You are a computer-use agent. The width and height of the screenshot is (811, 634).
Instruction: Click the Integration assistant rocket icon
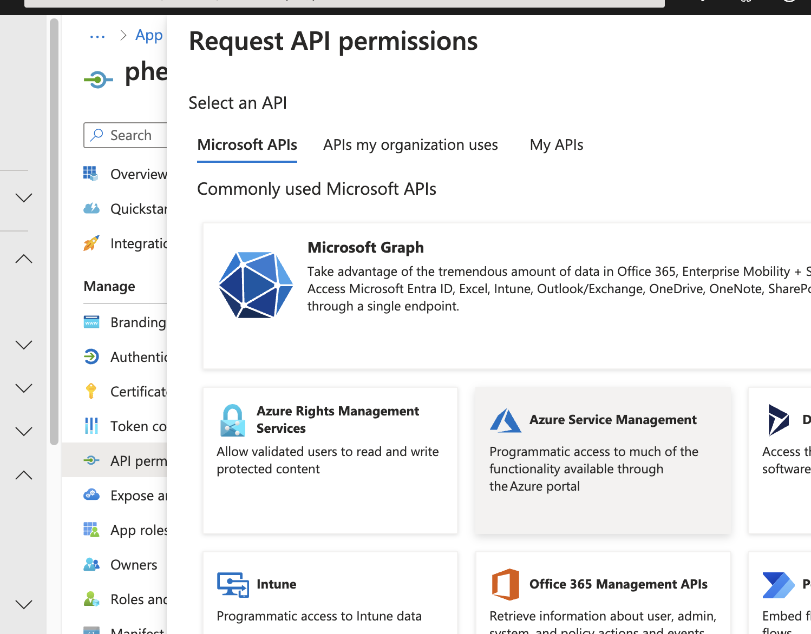tap(91, 243)
